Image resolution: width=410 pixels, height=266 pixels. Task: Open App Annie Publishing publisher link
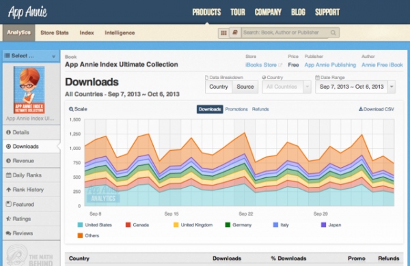pyautogui.click(x=330, y=65)
